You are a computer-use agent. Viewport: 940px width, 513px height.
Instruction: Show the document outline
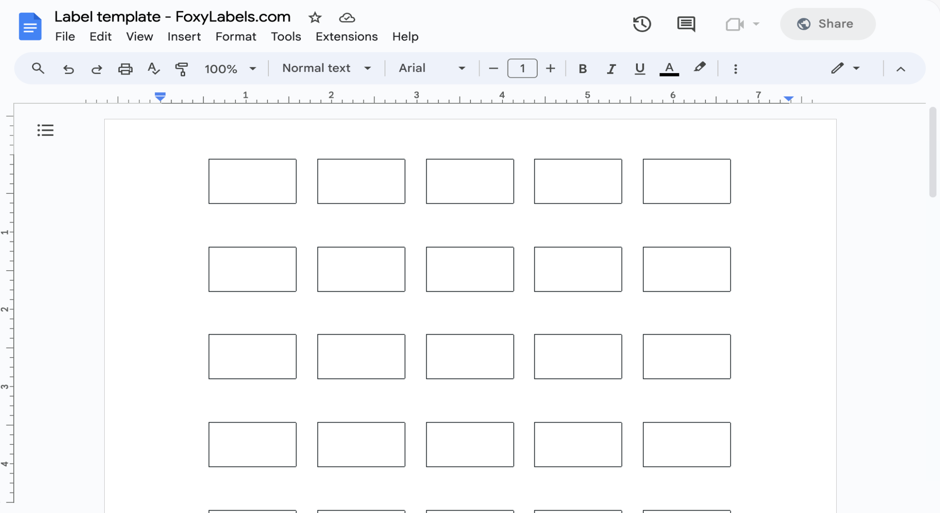[x=45, y=130]
